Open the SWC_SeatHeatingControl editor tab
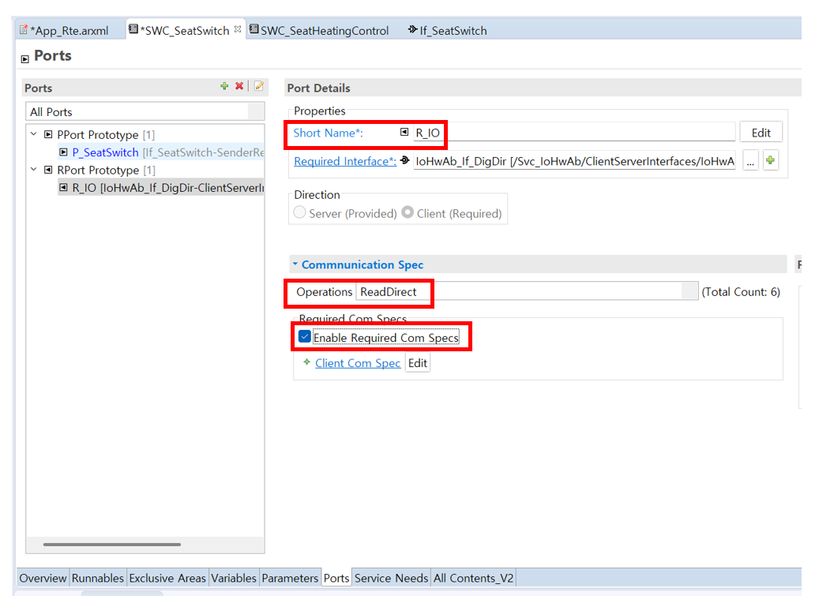 (x=319, y=30)
